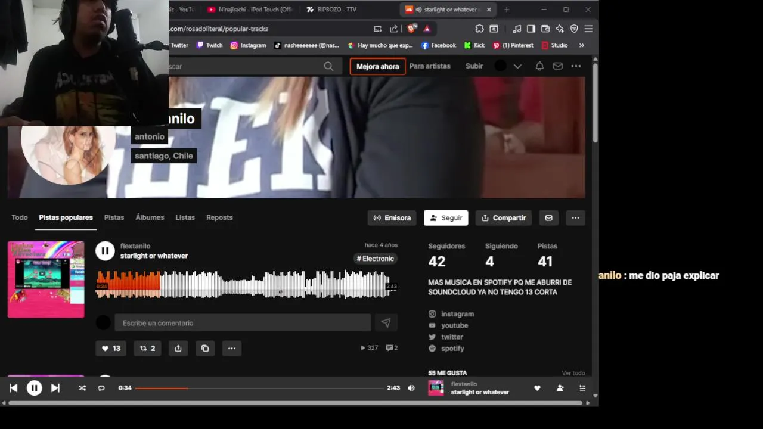Open the Listas tab
763x429 pixels.
185,217
